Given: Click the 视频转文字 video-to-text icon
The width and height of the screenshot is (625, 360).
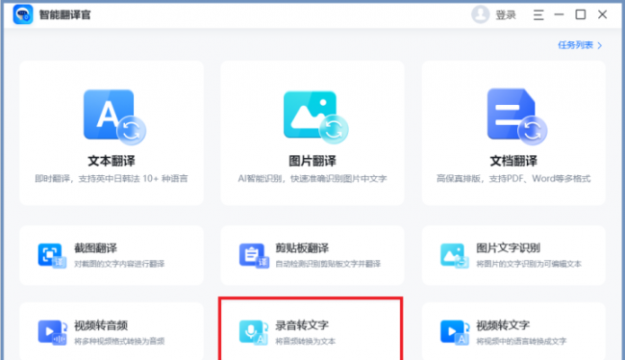Looking at the screenshot, I should pos(455,332).
